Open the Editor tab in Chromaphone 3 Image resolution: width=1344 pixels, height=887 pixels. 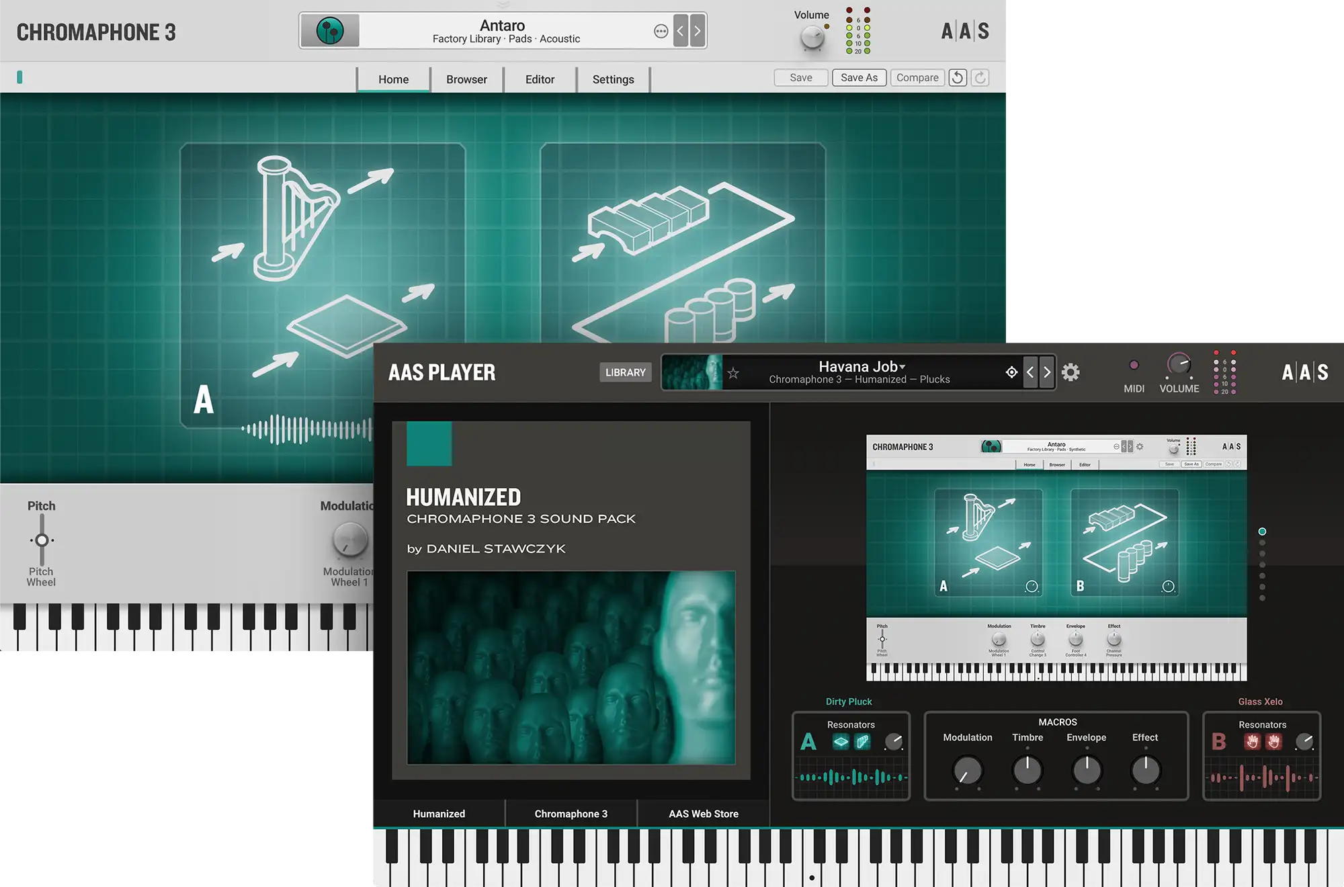tap(540, 79)
